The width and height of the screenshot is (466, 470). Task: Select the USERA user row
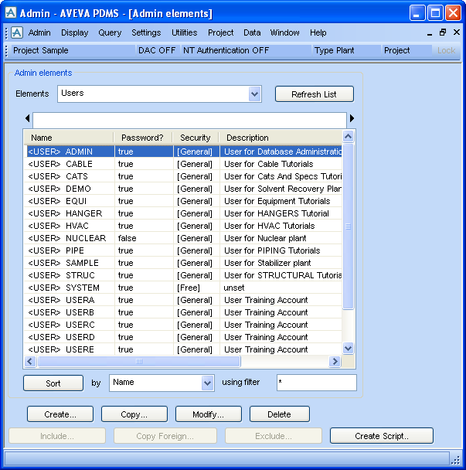click(x=183, y=300)
